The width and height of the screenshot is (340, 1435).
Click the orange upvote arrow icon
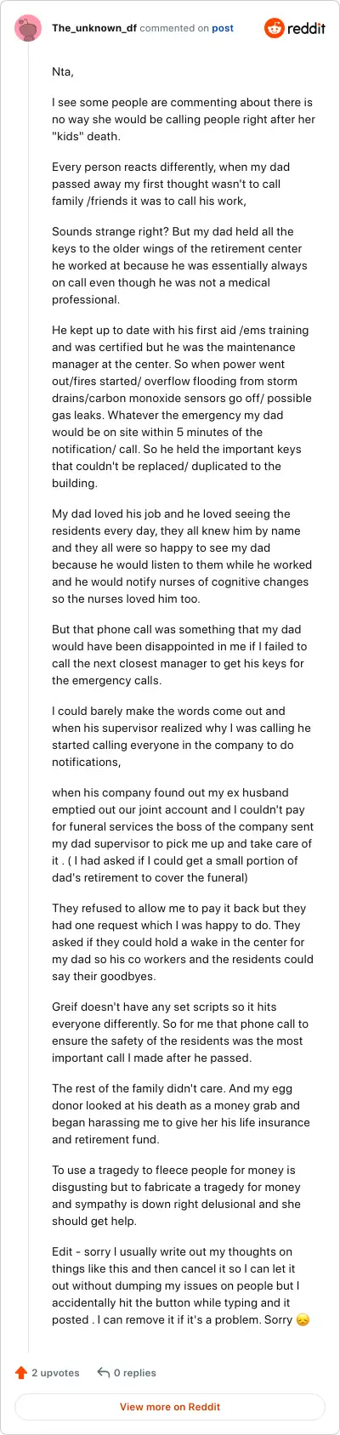21,1372
